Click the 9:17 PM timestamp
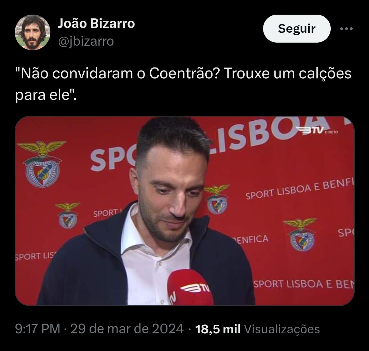This screenshot has width=369, height=351. tap(38, 329)
